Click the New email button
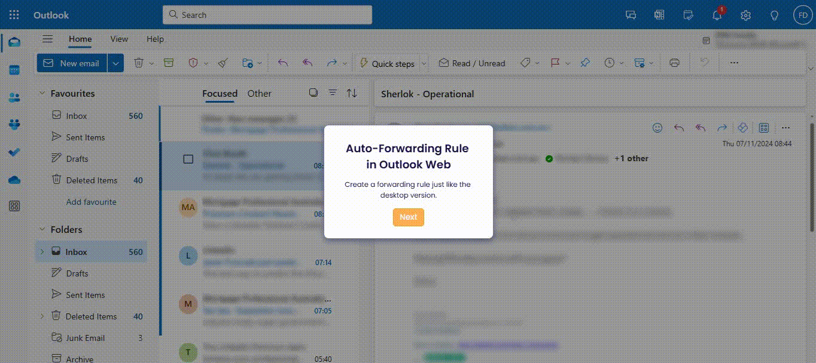Screen dimensions: 816x363 click(72, 63)
